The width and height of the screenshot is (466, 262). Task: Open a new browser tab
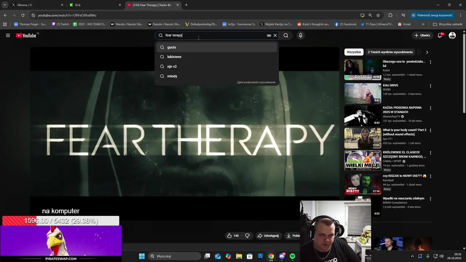click(186, 5)
